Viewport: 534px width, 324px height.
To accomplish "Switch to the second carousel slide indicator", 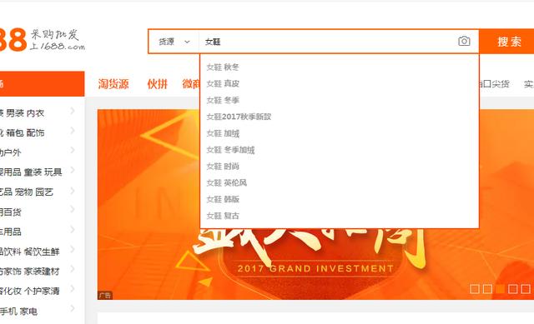I will [x=487, y=289].
